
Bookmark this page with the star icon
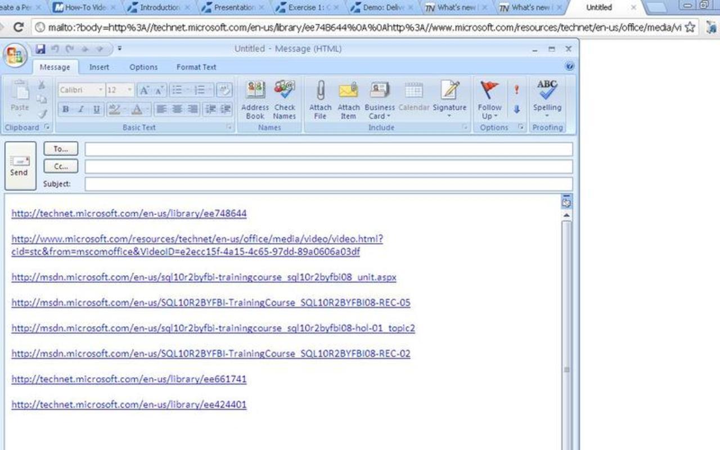coord(690,27)
